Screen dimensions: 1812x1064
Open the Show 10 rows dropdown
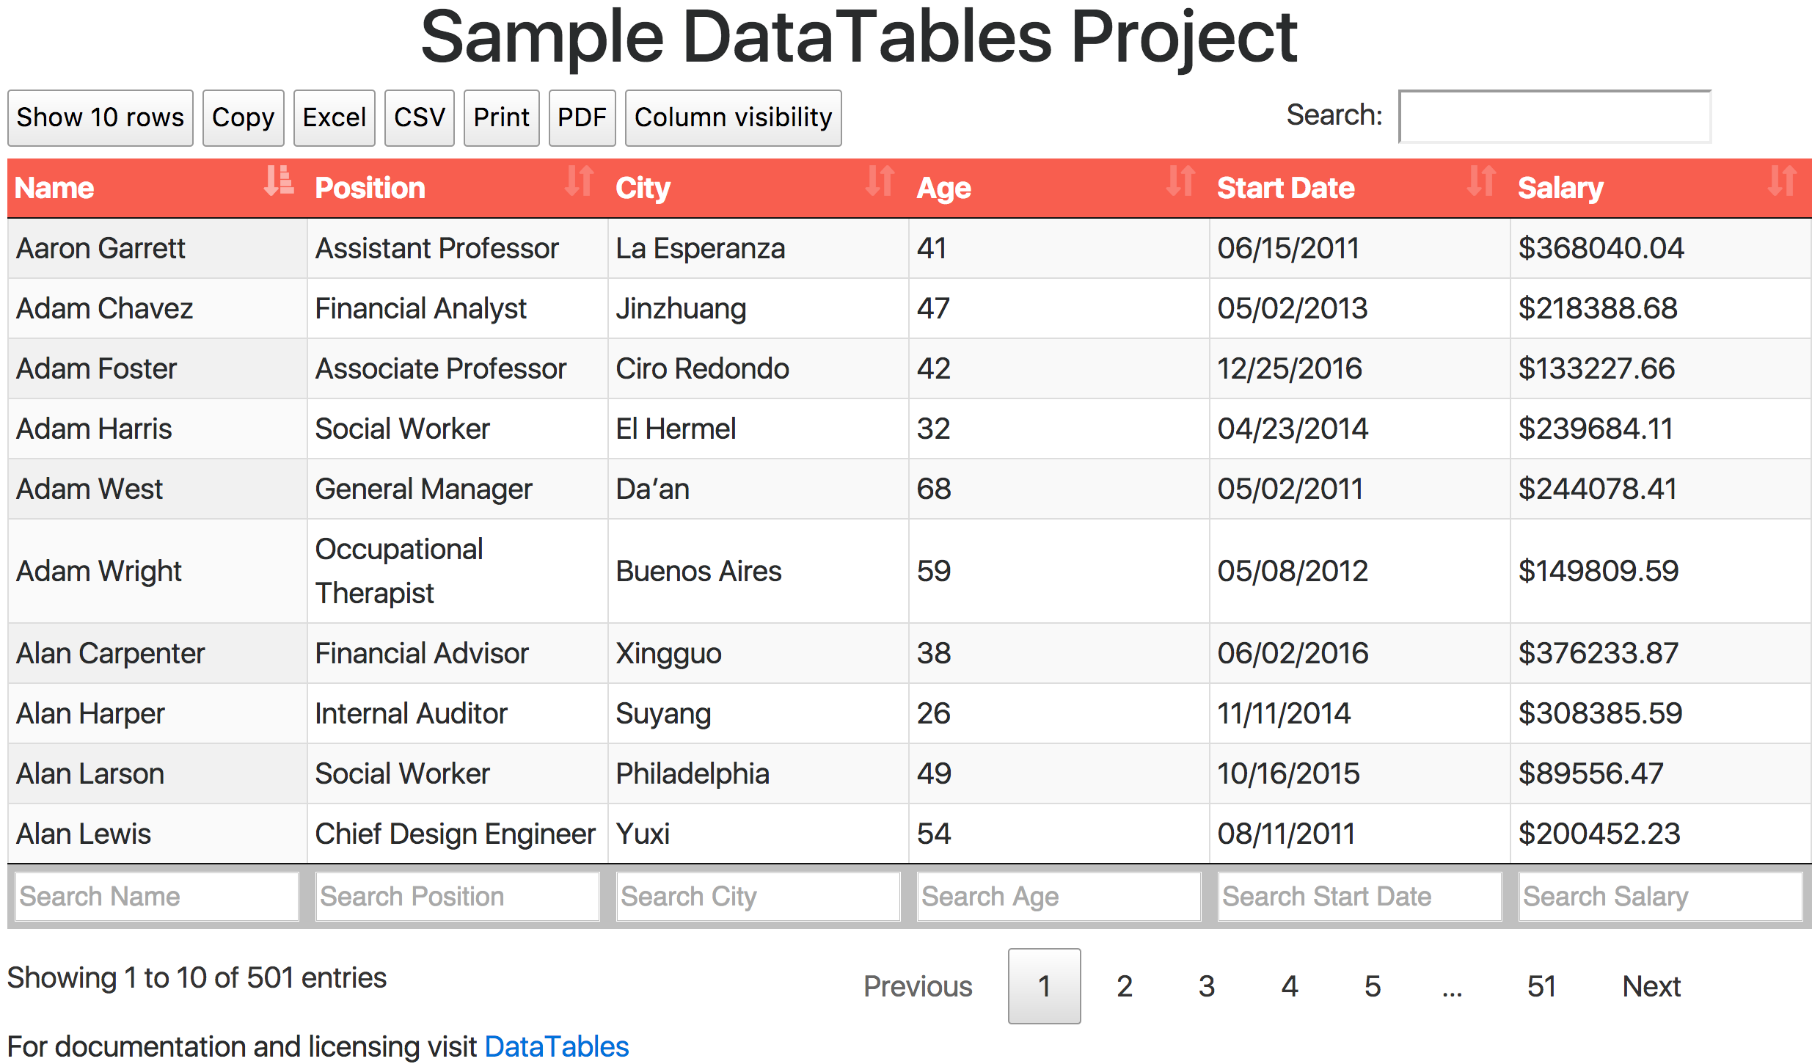point(101,117)
